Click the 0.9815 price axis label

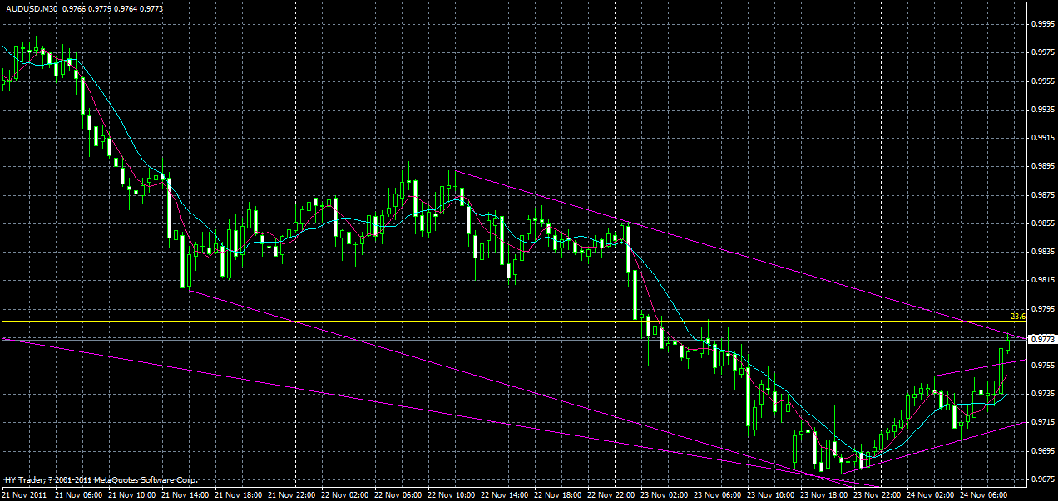coord(1043,281)
